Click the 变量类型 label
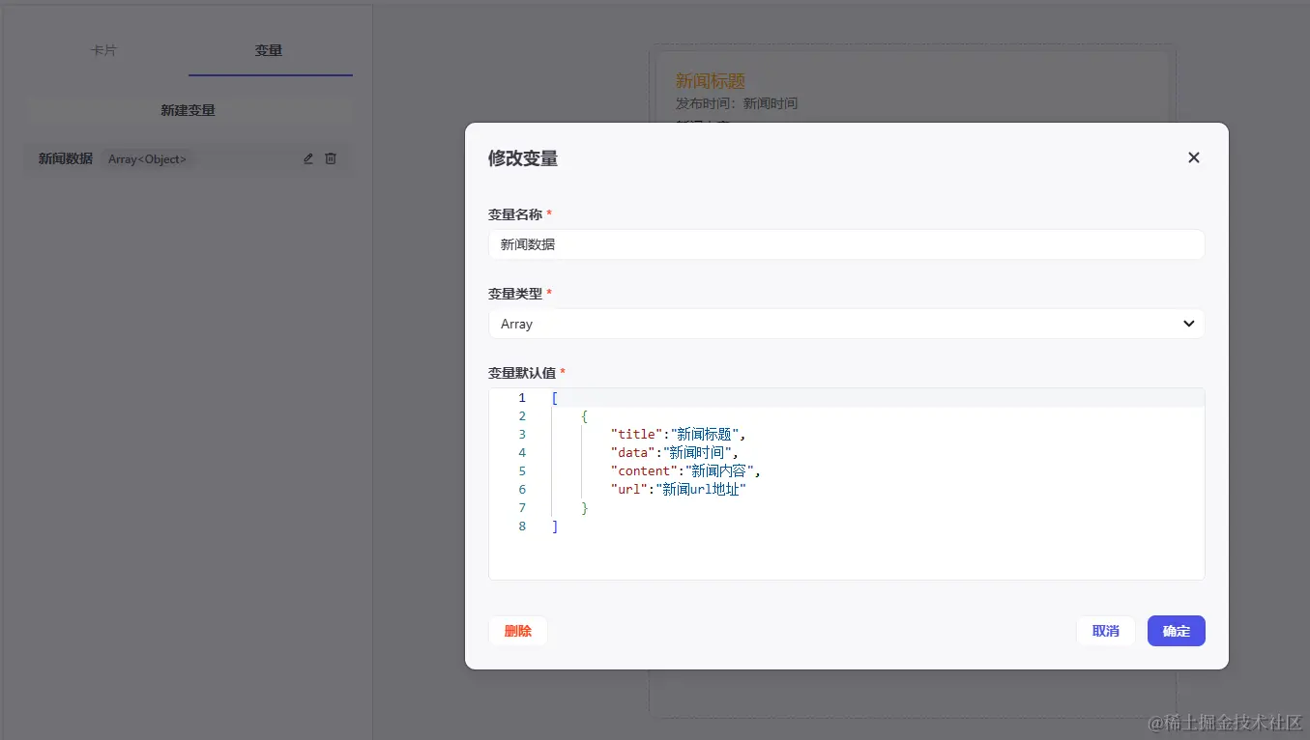The height and width of the screenshot is (740, 1310). pyautogui.click(x=515, y=293)
